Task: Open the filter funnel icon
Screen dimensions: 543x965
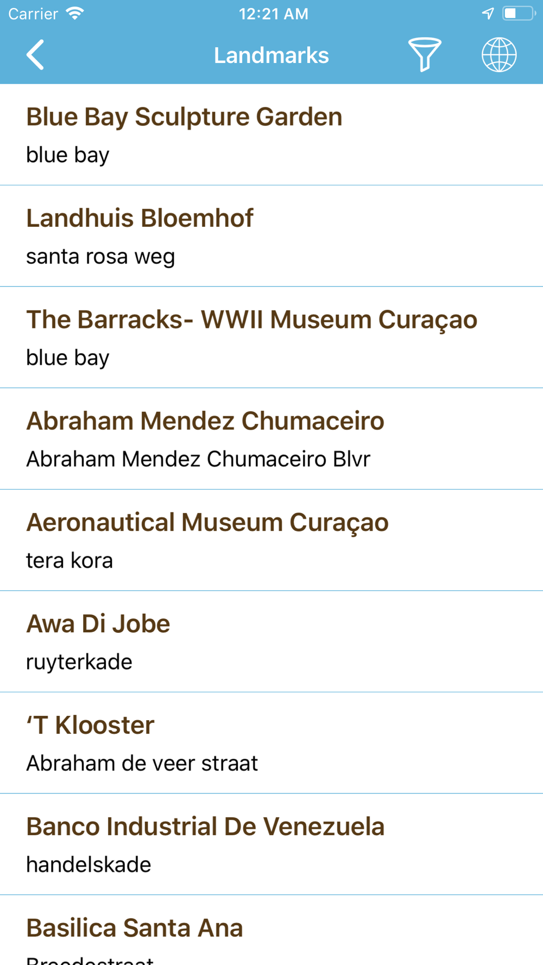Action: click(x=425, y=54)
